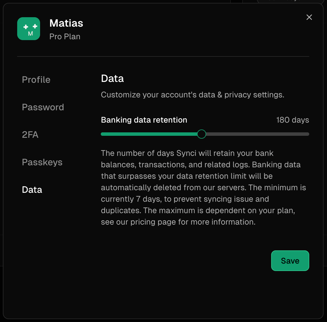327x322 pixels.
Task: Click the retention slider's round handle
Action: (x=202, y=134)
